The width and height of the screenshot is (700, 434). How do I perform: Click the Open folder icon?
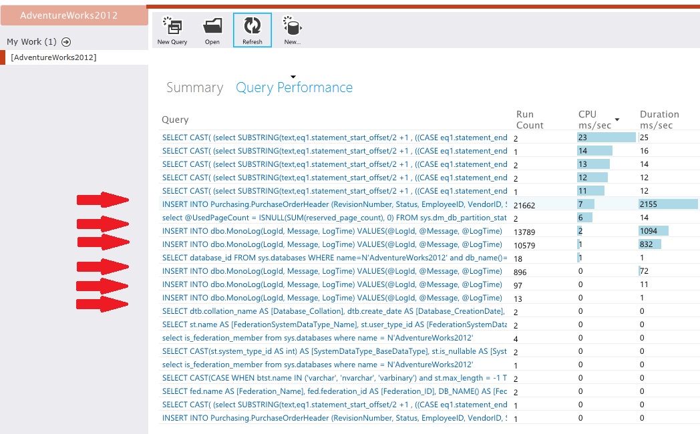212,26
